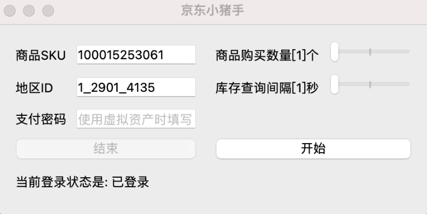Set query interval slider to middle tick
427x214 pixels.
(x=370, y=84)
